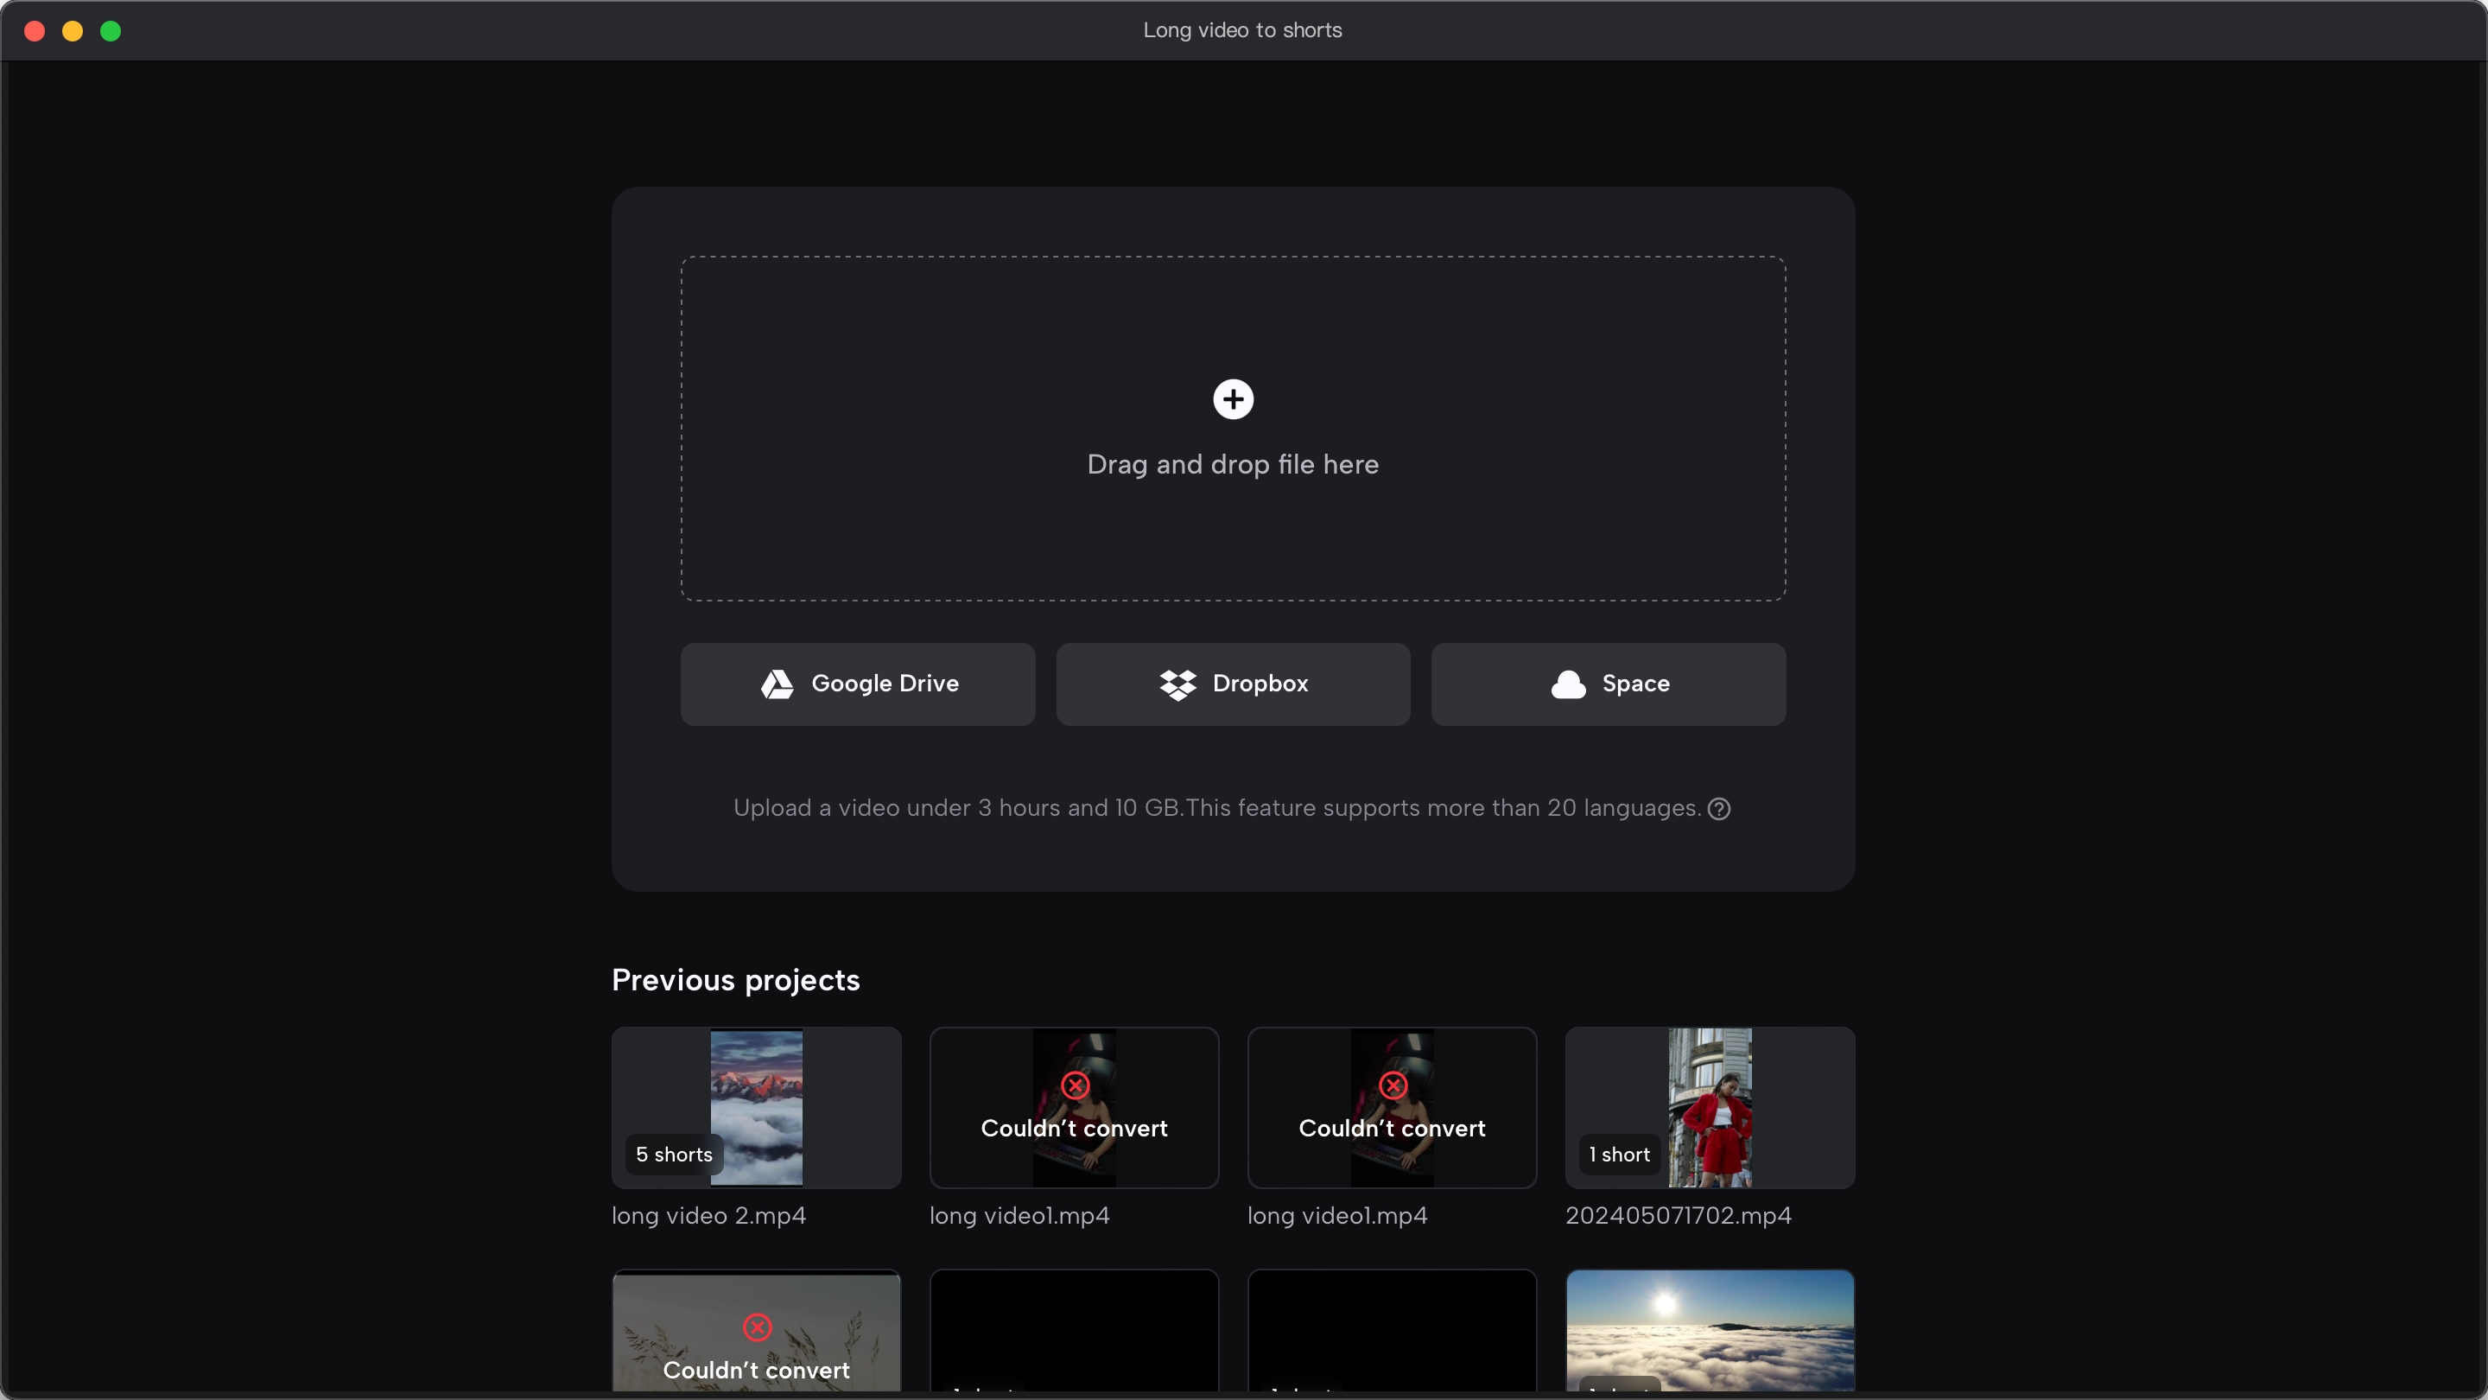Click the error icon on second long video1.mp4
2488x1400 pixels.
click(x=1391, y=1087)
